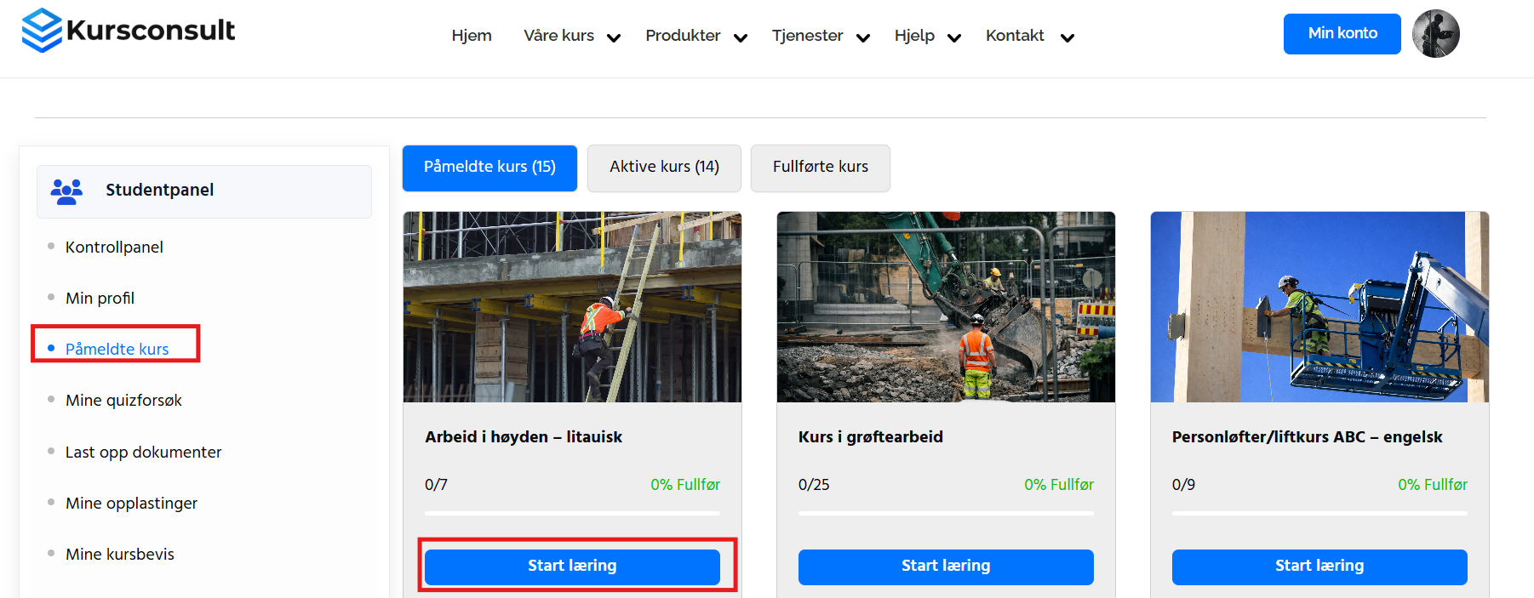Open Mine opplastinger in the sidebar

(x=131, y=504)
